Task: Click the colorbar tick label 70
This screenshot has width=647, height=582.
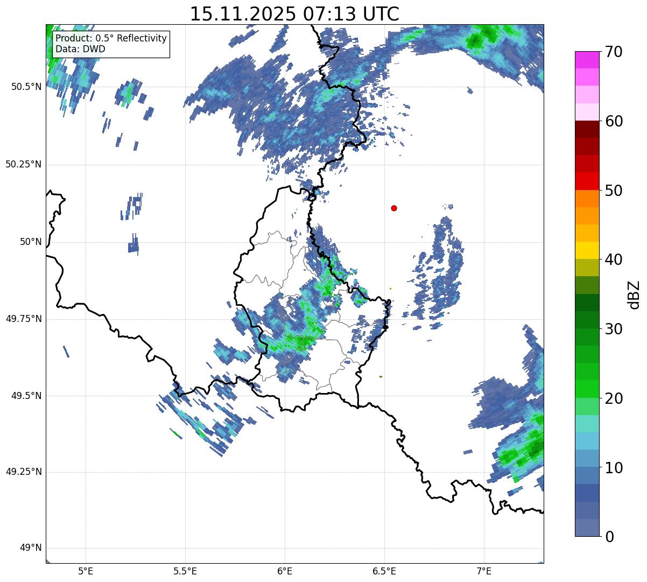Action: coord(614,52)
